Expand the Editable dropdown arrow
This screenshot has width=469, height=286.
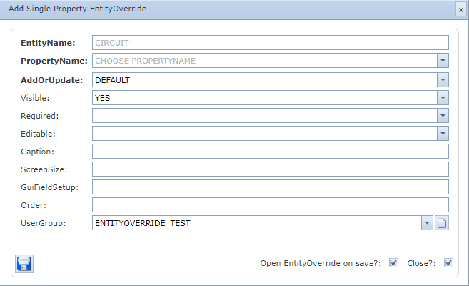coord(443,133)
